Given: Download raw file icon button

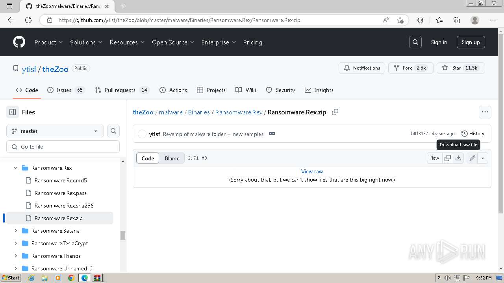Looking at the screenshot, I should point(458,158).
